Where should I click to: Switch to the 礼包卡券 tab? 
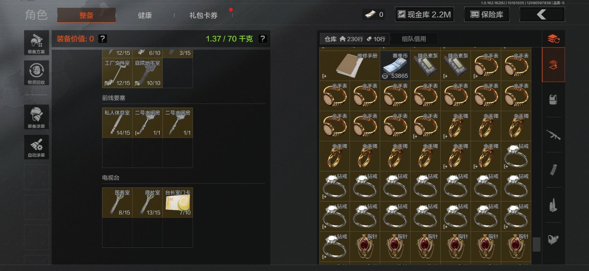[x=203, y=15]
